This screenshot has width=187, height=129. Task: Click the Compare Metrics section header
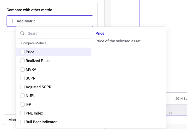point(34,43)
